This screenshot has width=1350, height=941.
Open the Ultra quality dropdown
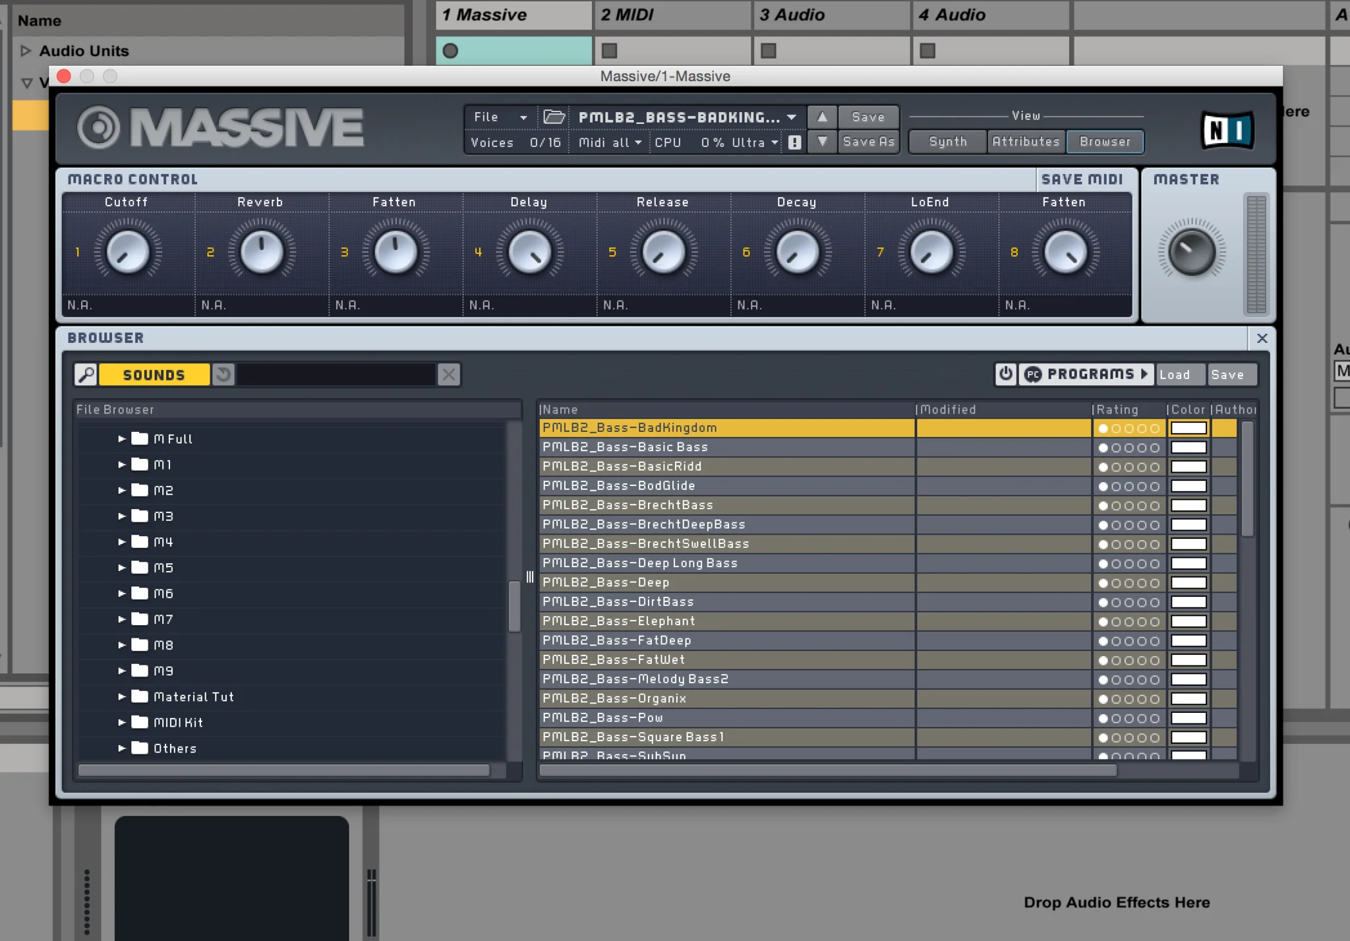[x=755, y=142]
